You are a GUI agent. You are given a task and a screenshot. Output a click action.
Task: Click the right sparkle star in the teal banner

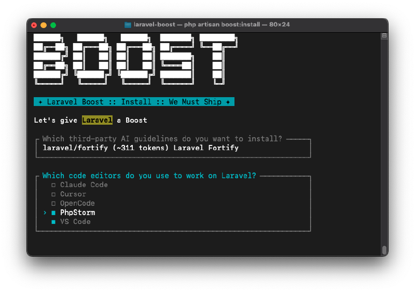pyautogui.click(x=228, y=102)
